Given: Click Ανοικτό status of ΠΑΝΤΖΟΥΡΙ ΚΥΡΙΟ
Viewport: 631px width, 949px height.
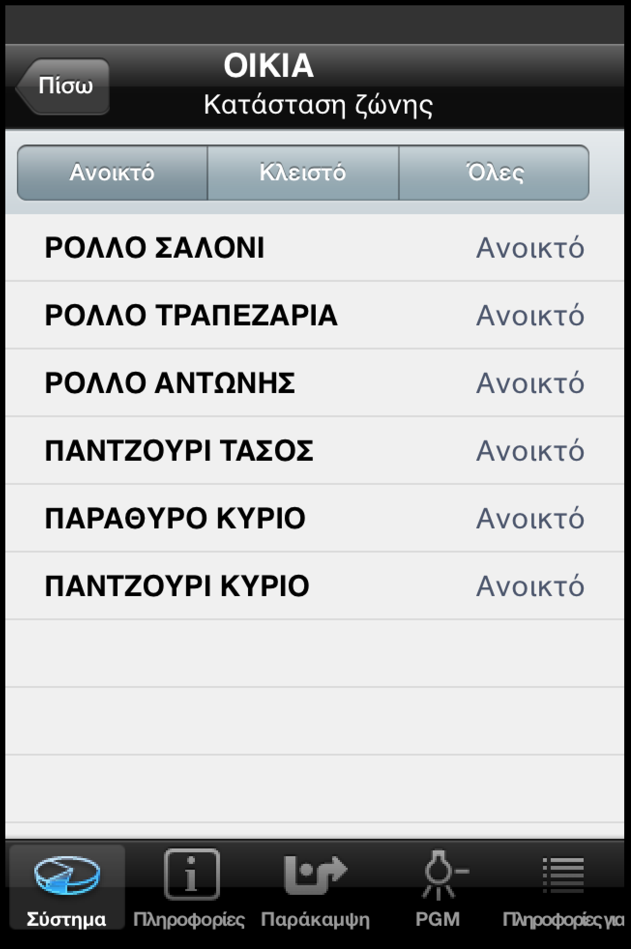Looking at the screenshot, I should point(530,586).
